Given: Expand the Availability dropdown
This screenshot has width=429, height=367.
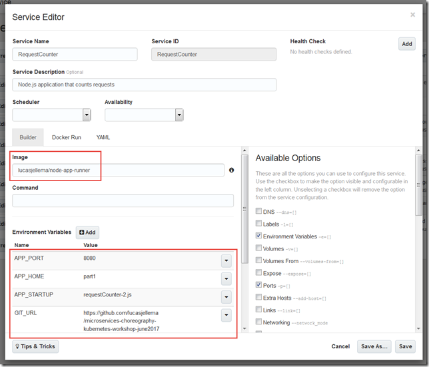Looking at the screenshot, I should point(179,115).
